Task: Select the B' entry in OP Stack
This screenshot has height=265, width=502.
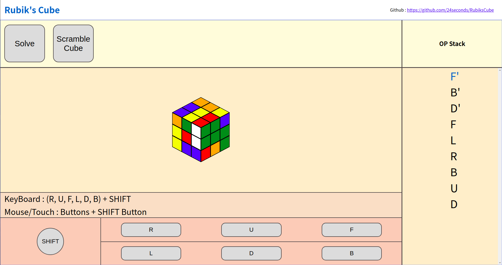Action: click(455, 93)
